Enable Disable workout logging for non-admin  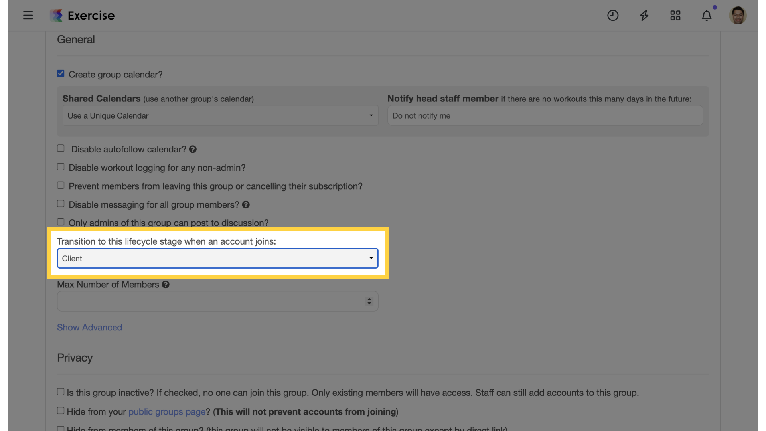click(x=61, y=167)
